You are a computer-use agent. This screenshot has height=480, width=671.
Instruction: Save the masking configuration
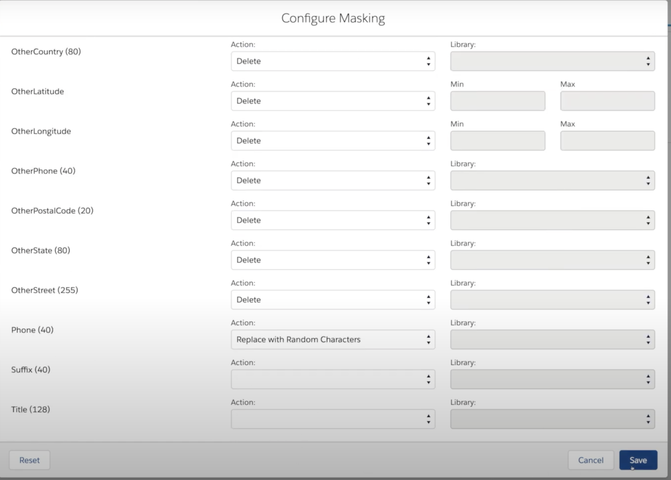(x=638, y=460)
